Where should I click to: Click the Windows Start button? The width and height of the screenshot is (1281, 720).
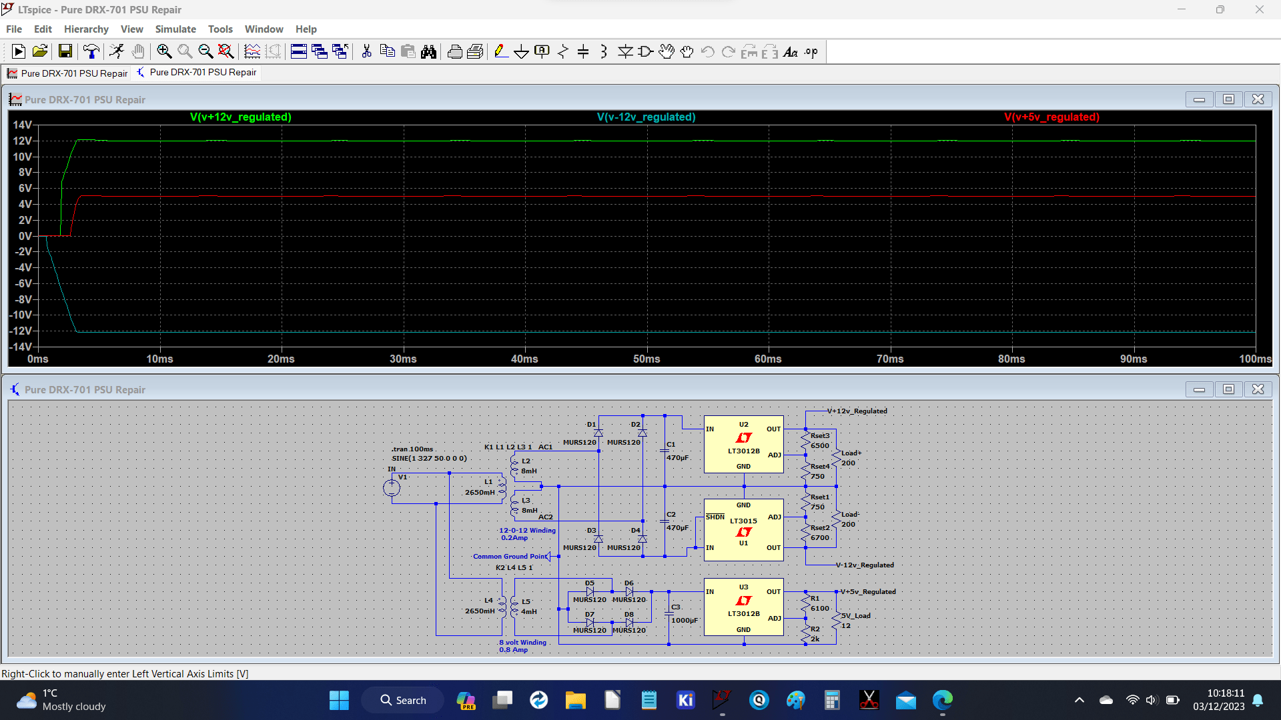pyautogui.click(x=339, y=700)
